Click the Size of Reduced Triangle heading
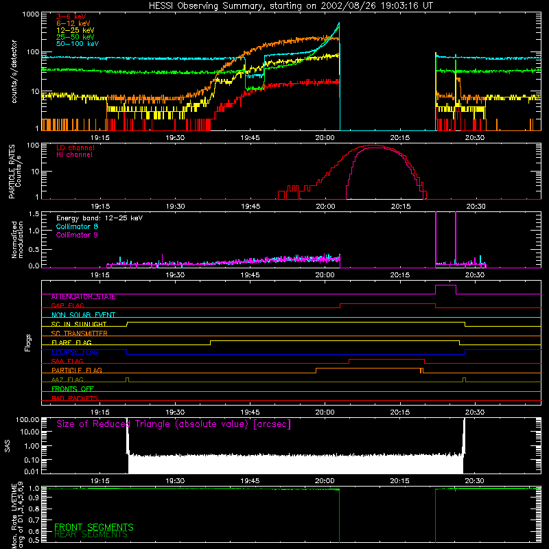 pos(174,424)
